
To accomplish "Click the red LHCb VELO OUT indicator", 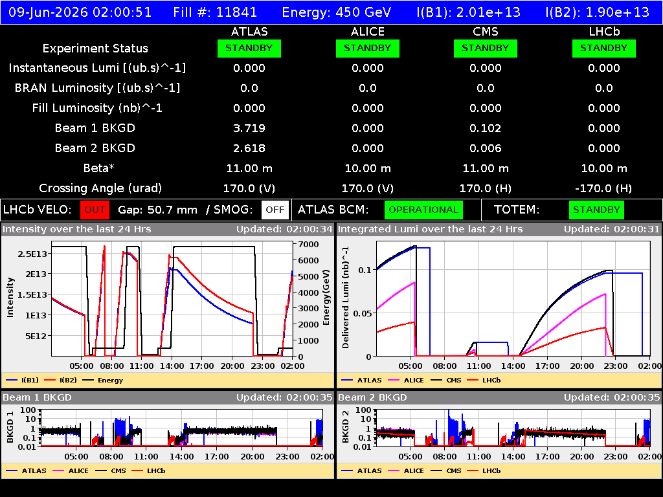I will (95, 210).
